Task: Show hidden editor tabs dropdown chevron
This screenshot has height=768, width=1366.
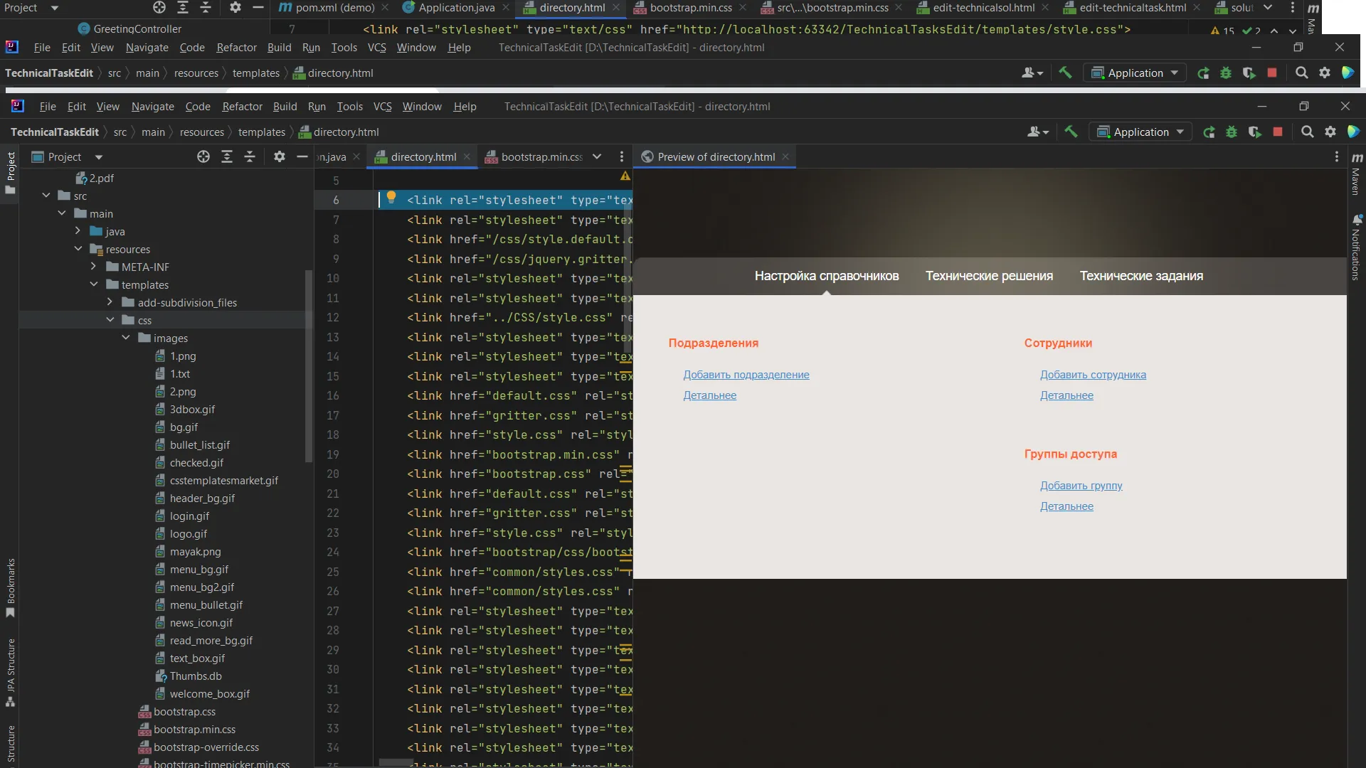Action: pyautogui.click(x=597, y=157)
